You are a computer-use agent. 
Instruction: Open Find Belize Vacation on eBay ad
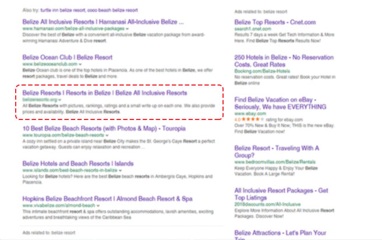tap(280, 103)
